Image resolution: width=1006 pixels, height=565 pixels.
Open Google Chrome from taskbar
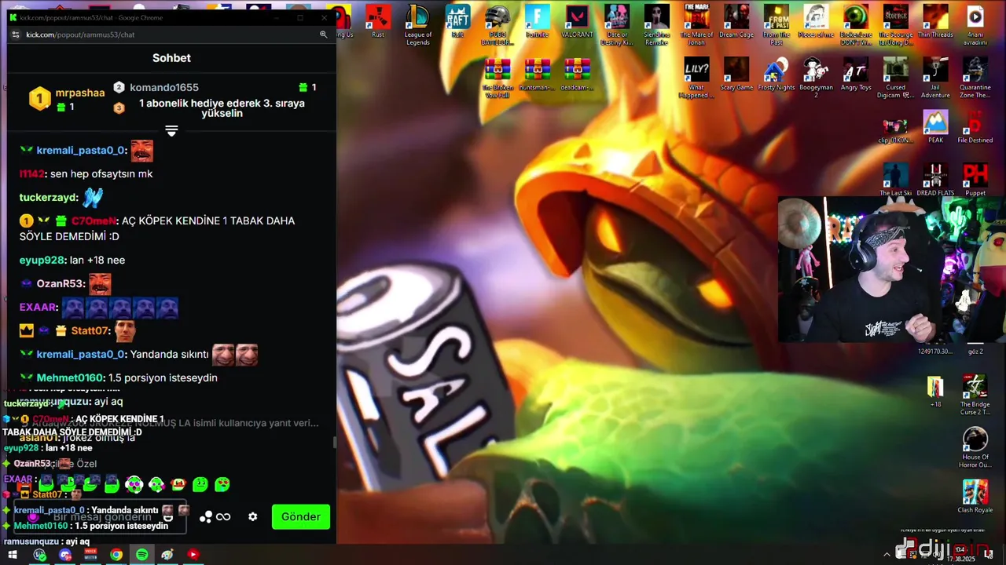116,555
